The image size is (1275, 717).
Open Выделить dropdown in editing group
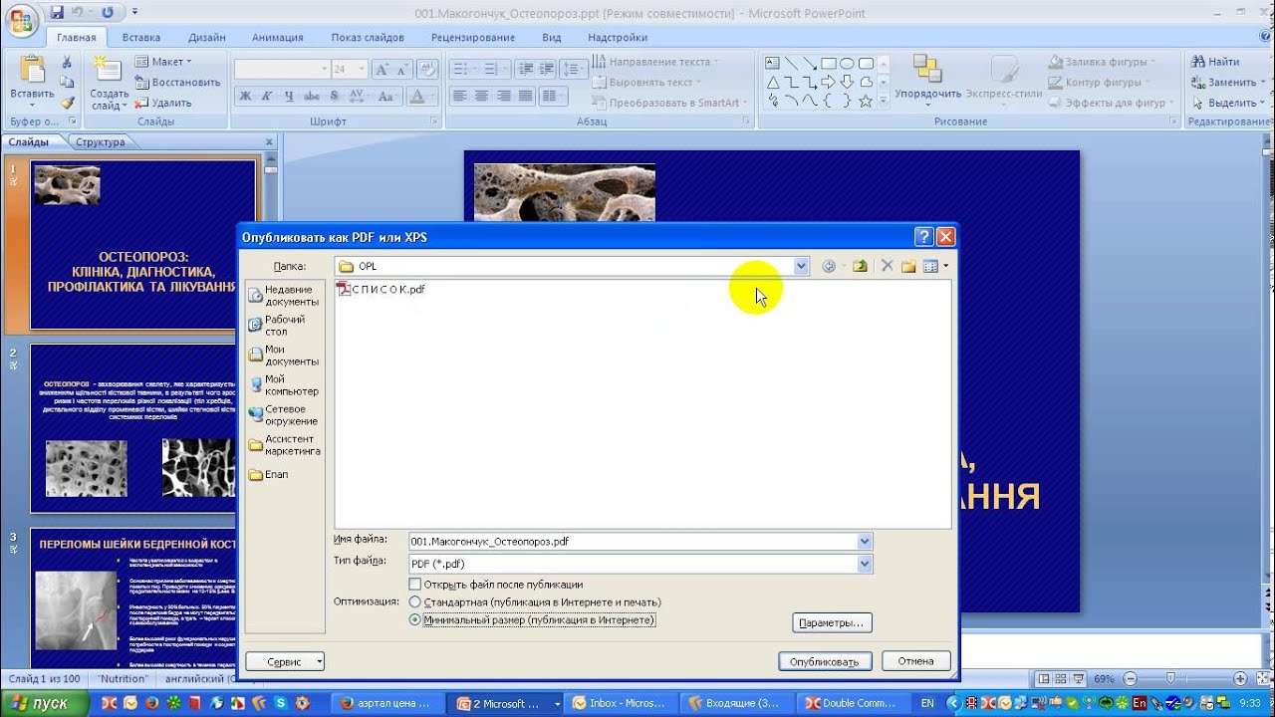(1230, 103)
